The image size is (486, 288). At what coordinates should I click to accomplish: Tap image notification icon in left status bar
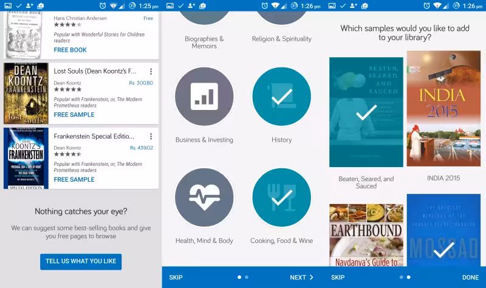8,5
